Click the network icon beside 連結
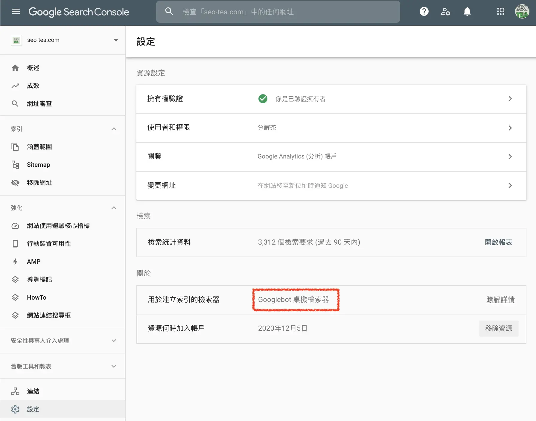 [15, 391]
